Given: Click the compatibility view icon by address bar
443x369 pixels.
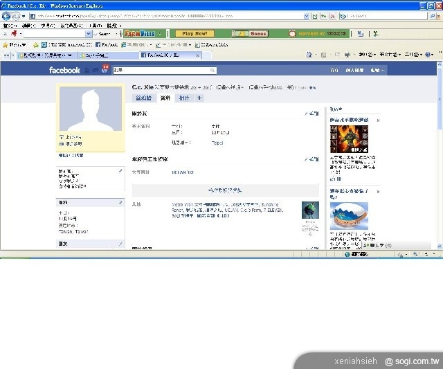Looking at the screenshot, I should coord(315,16).
